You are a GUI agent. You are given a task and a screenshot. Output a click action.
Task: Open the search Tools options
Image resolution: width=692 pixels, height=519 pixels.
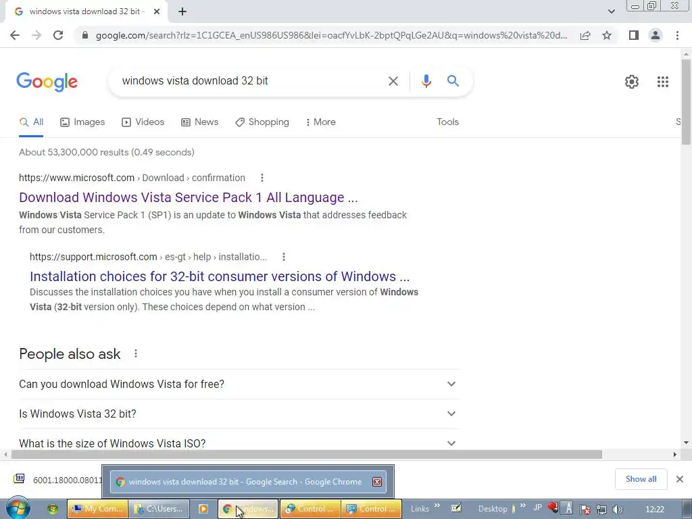coord(447,122)
